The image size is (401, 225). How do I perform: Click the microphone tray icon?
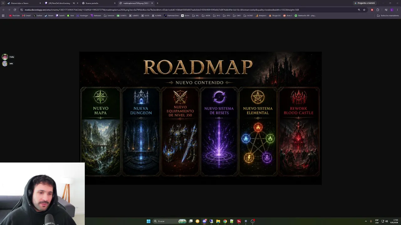point(371,221)
